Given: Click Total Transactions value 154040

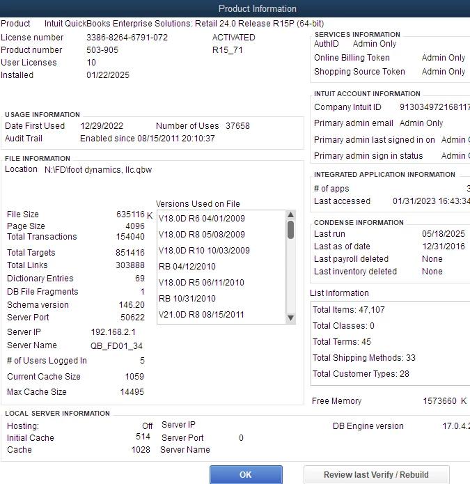Looking at the screenshot, I should coord(130,237).
